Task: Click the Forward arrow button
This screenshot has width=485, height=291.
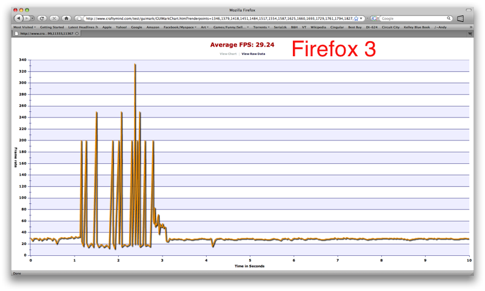Action: (x=27, y=19)
